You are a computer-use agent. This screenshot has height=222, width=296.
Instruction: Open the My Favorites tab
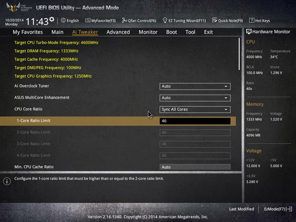[x=28, y=32]
